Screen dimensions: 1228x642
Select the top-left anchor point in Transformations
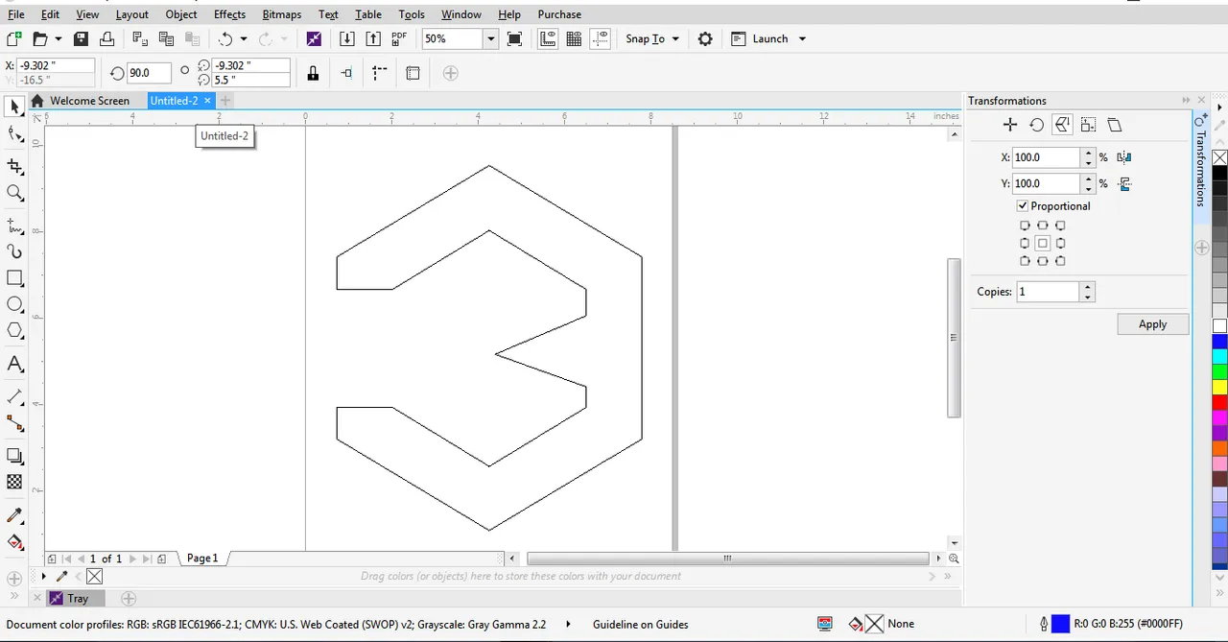pos(1025,226)
